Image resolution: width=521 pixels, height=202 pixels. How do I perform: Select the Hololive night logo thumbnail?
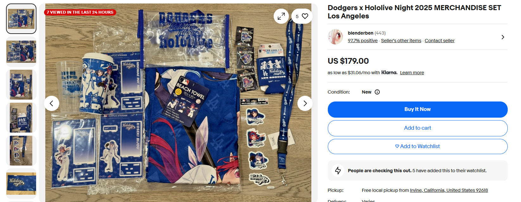pos(21,184)
